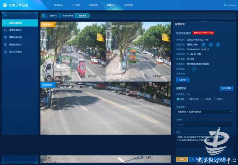This screenshot has width=238, height=165.
Task: Click the third round icon beside 报警点位
Action: click(x=218, y=44)
